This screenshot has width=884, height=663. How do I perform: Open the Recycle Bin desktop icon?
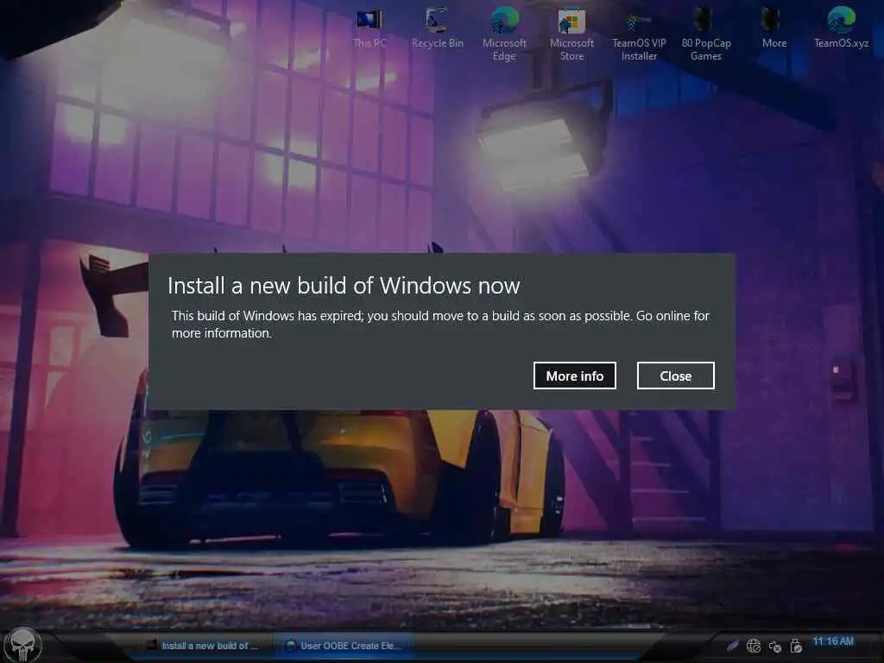coord(437,28)
